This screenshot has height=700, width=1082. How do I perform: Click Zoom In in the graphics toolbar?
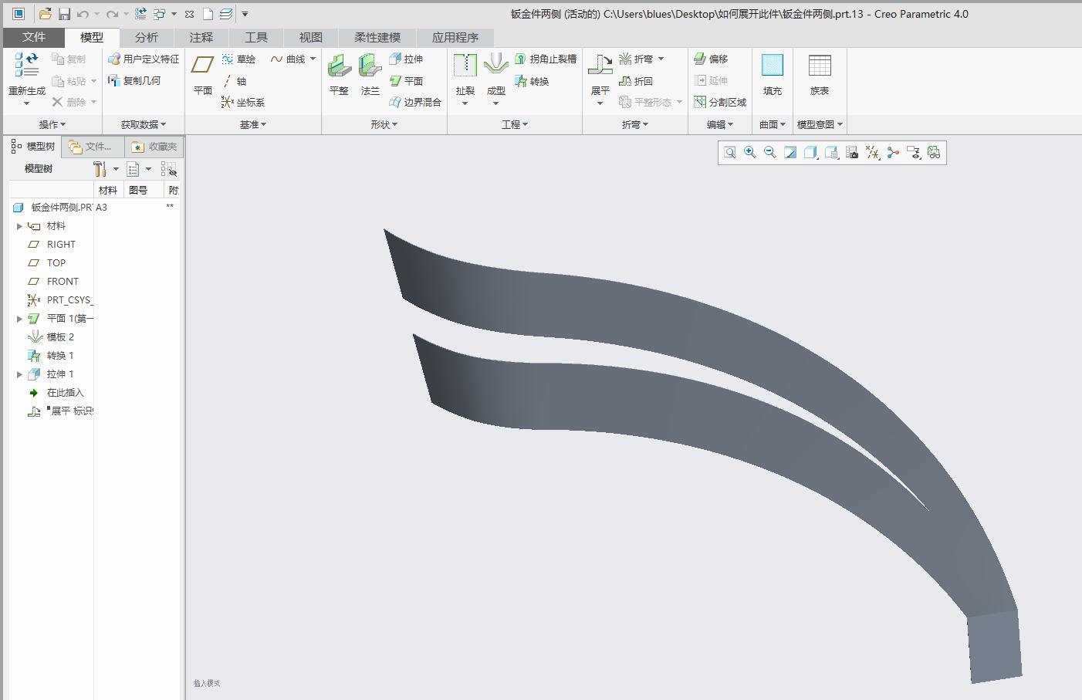click(749, 153)
